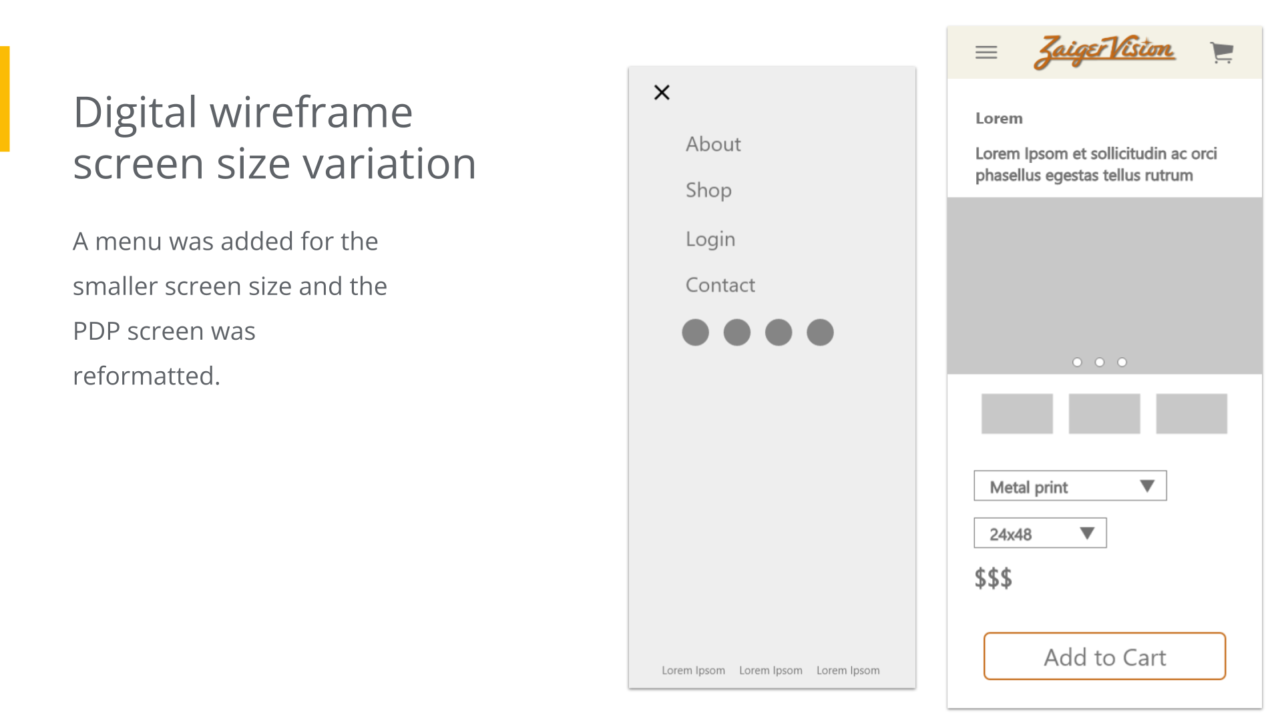
Task: Close the mobile menu with the X icon
Action: coord(662,92)
